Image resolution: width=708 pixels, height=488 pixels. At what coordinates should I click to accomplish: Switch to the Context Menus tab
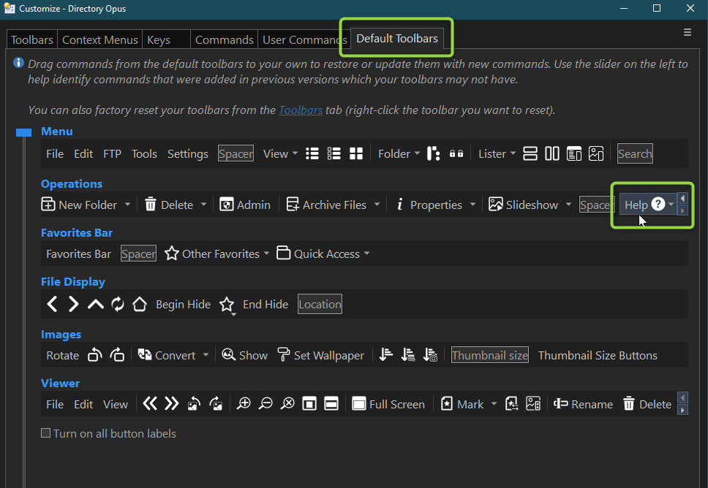coord(99,40)
